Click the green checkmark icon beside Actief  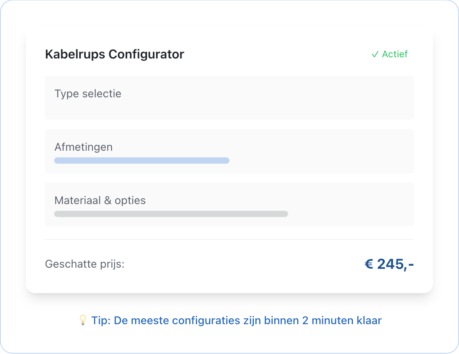pos(375,54)
